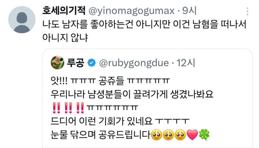Click the default gray profile avatar
259x148 pixels.
22,20
